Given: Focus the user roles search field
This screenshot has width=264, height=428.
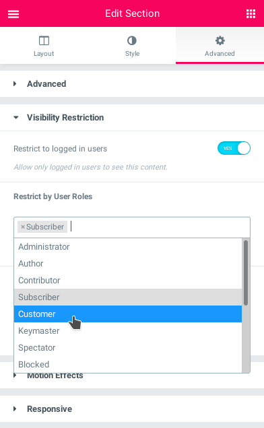Looking at the screenshot, I should (158, 227).
